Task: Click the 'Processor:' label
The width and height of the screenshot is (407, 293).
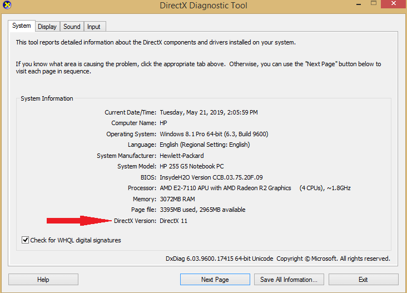Action: coord(142,188)
